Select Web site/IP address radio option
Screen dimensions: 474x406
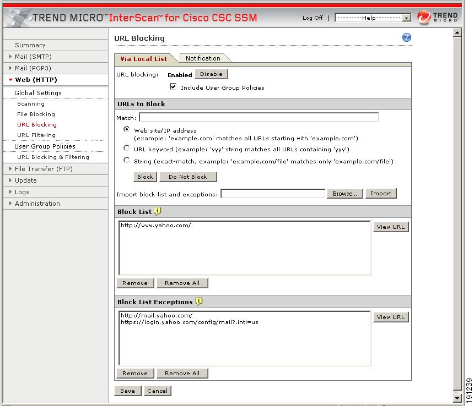coord(126,129)
